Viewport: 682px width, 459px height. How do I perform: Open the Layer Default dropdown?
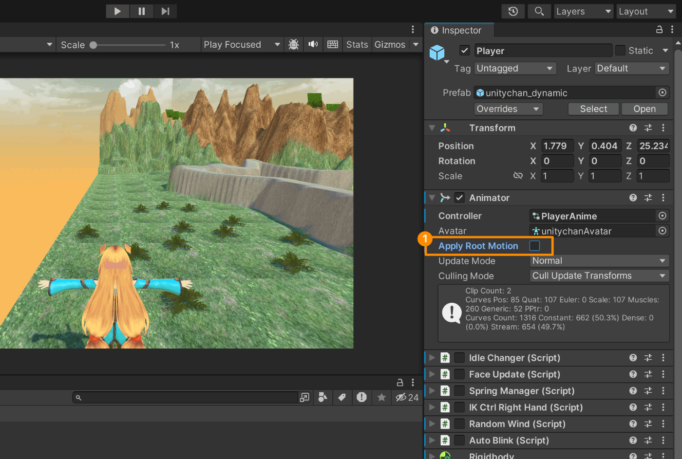point(632,69)
